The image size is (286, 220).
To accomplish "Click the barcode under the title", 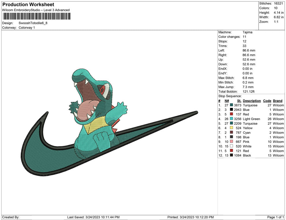I will 36,16.
